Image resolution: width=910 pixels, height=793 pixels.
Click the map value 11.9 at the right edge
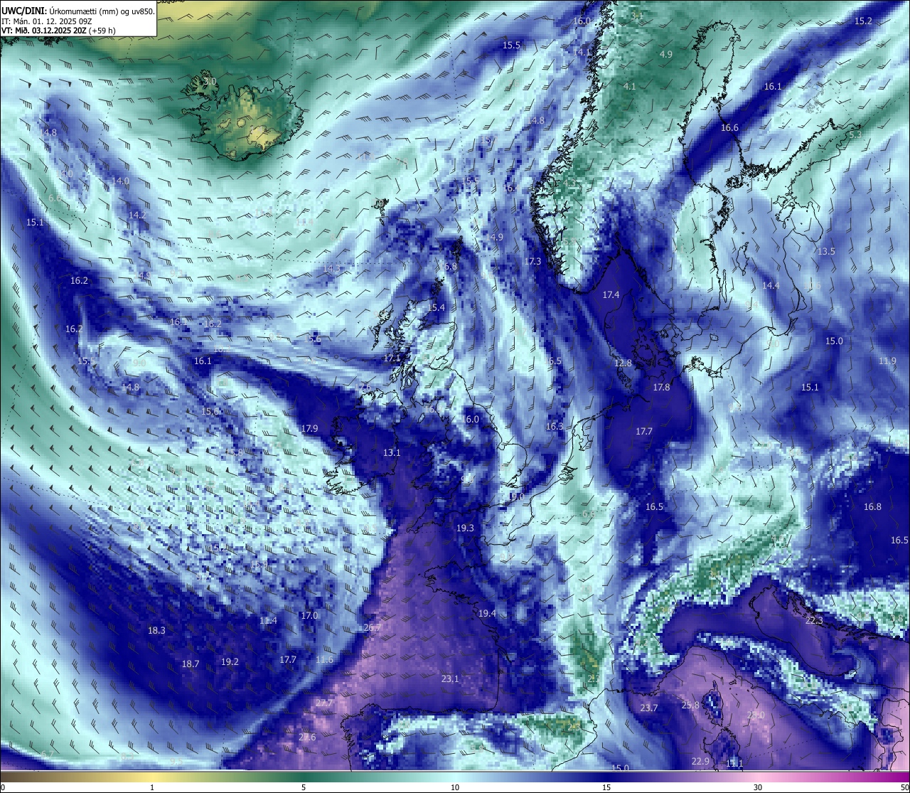click(x=887, y=361)
